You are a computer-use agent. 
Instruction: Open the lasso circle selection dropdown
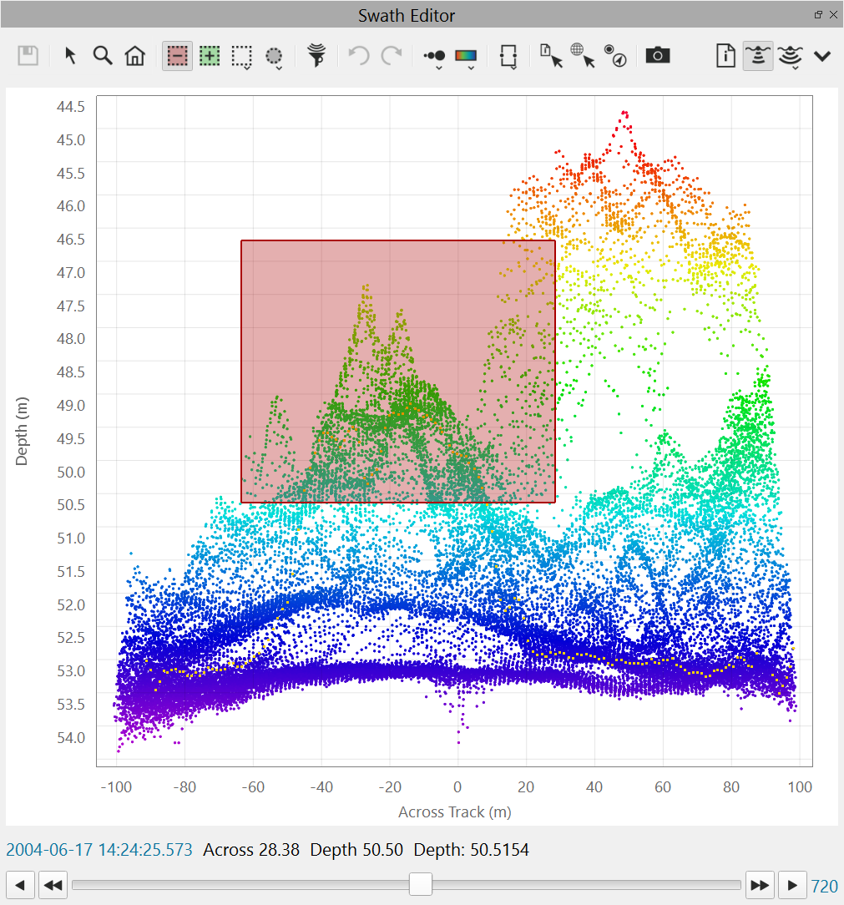[x=275, y=58]
